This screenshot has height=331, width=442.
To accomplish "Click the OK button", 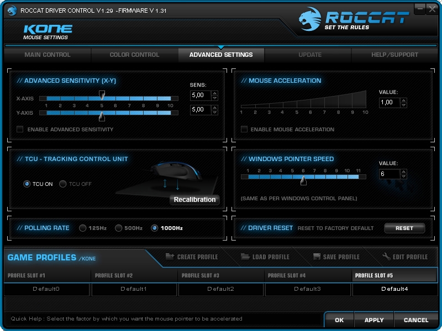I will point(339,320).
